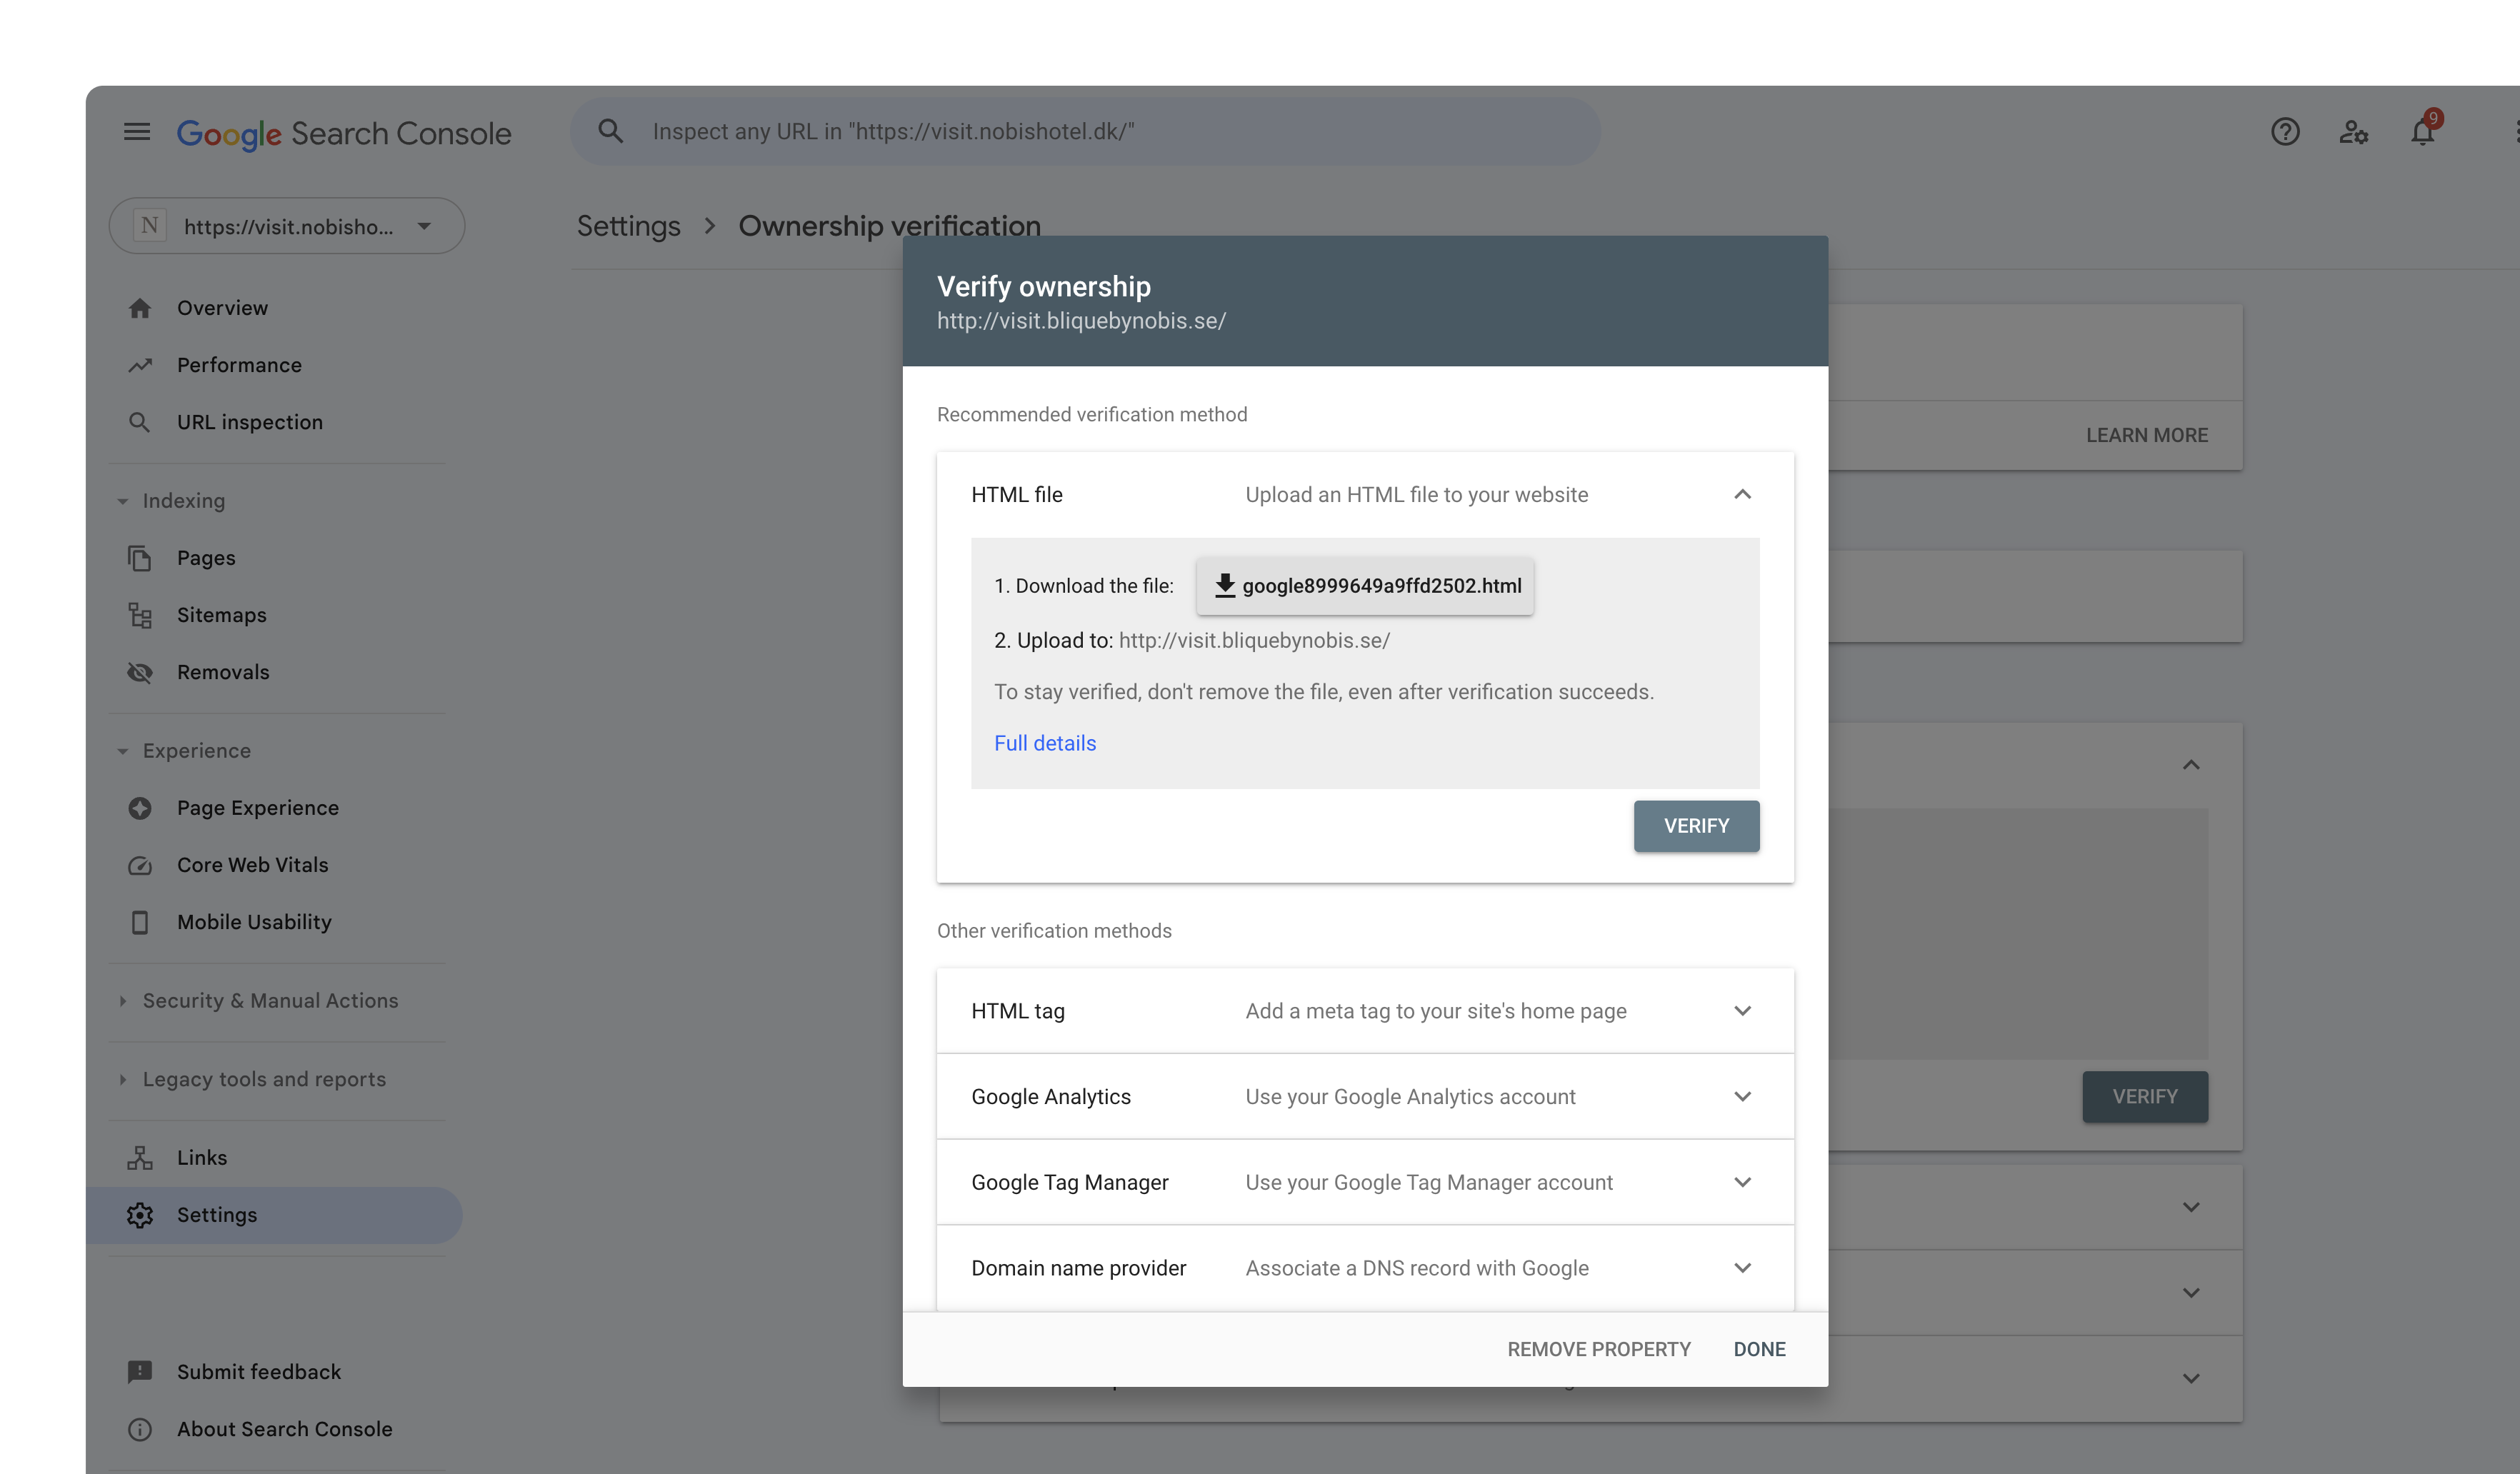Click VERIFY in the dialog
Viewport: 2520px width, 1474px height.
(1696, 826)
